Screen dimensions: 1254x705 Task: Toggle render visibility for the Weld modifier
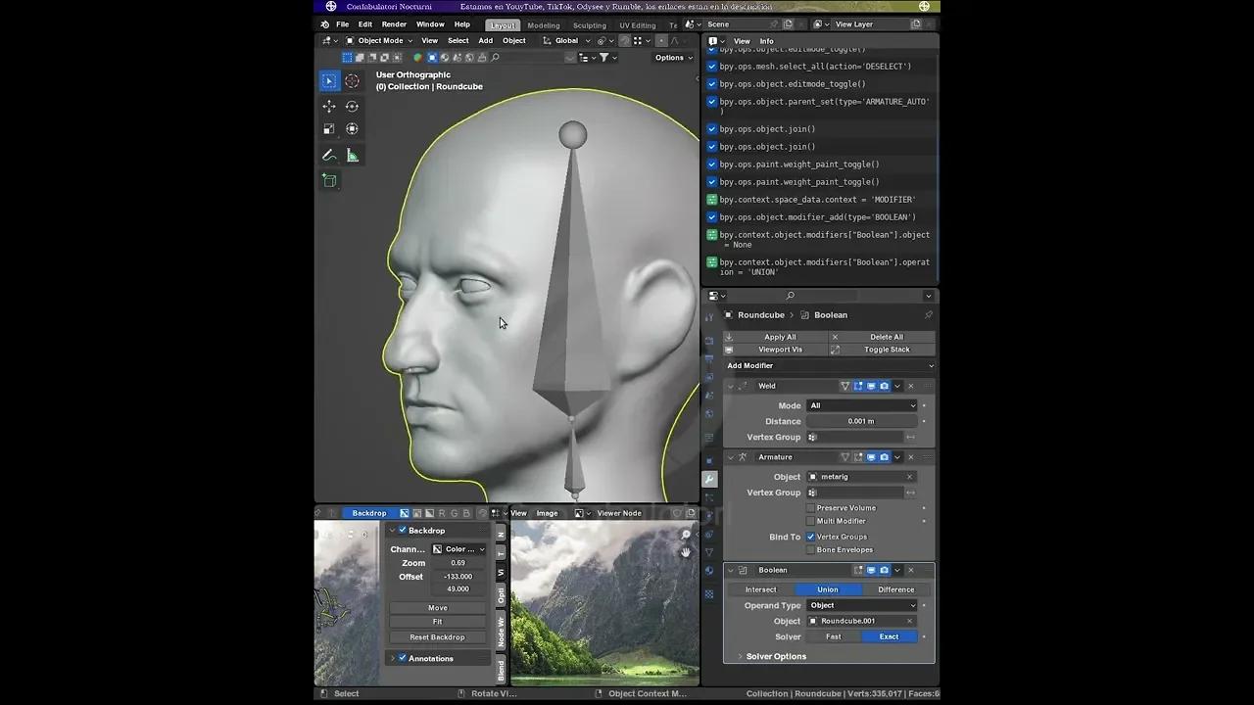coord(884,386)
